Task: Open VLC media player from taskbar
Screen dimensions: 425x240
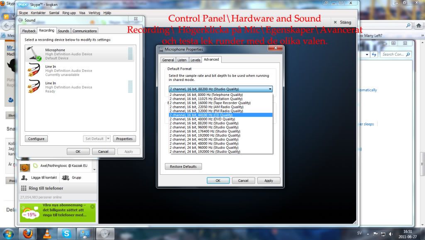Action: tap(47, 233)
